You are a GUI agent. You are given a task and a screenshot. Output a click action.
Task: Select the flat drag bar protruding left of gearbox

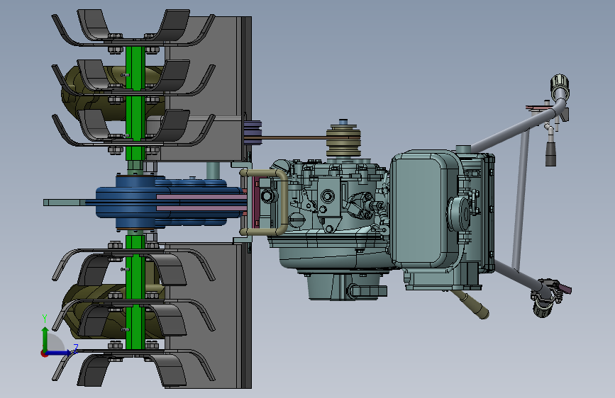(x=65, y=203)
